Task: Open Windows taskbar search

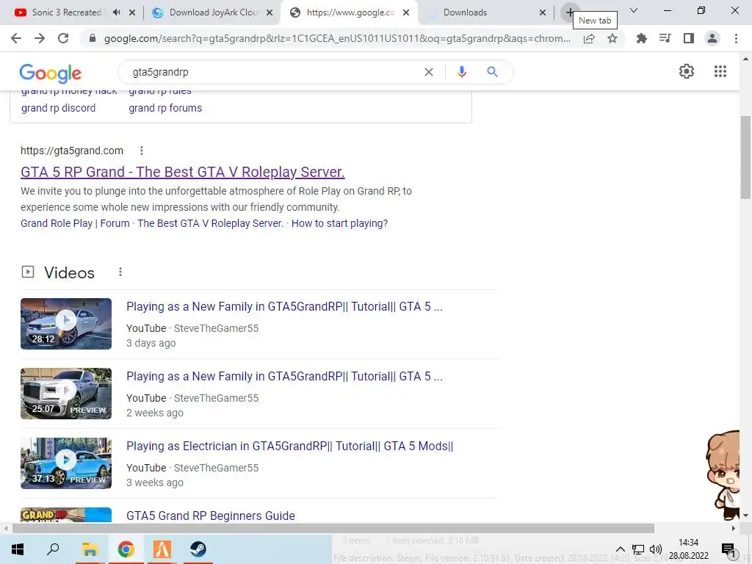Action: pos(53,549)
